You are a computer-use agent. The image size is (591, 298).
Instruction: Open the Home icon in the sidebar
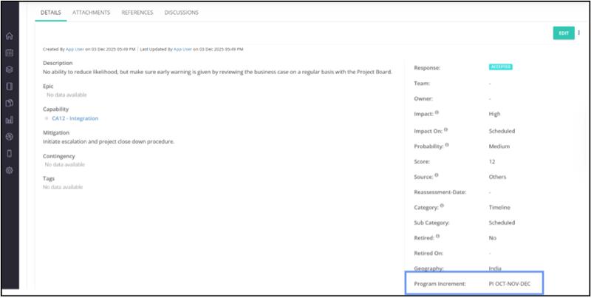click(10, 36)
